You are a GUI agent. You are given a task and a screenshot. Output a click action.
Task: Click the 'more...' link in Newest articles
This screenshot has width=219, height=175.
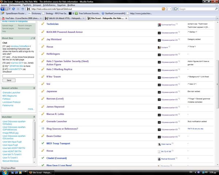tap(31, 109)
